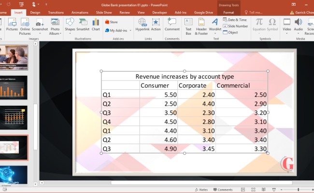Select the people photo slide thumbnail
The height and width of the screenshot is (193, 314).
(x=14, y=57)
